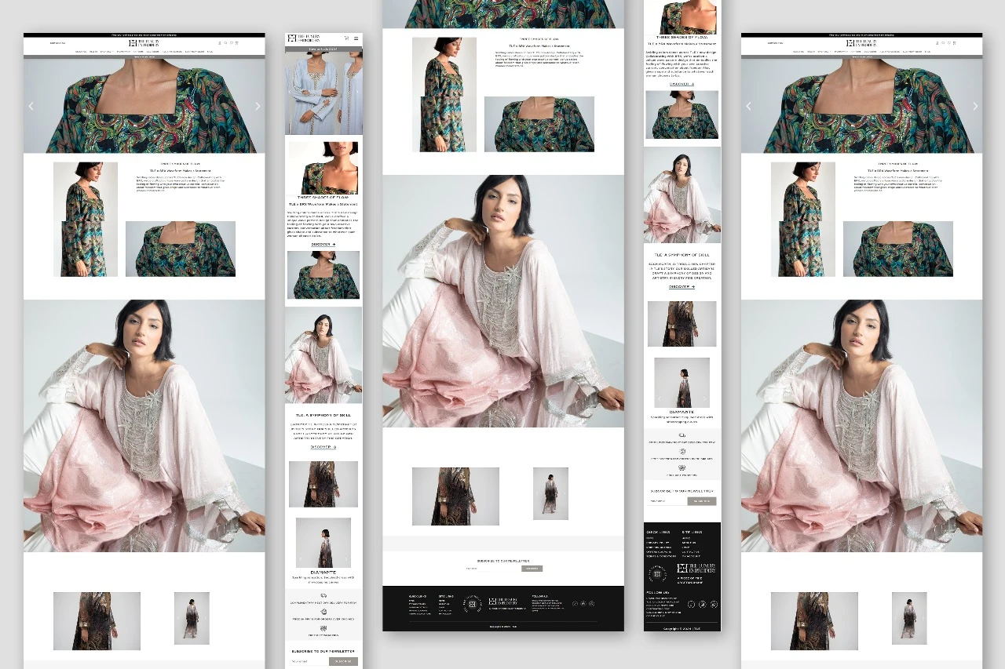Open the New Arrivals 2024 bar under the mobile header
Screen dimensions: 1005x669
tap(323, 49)
